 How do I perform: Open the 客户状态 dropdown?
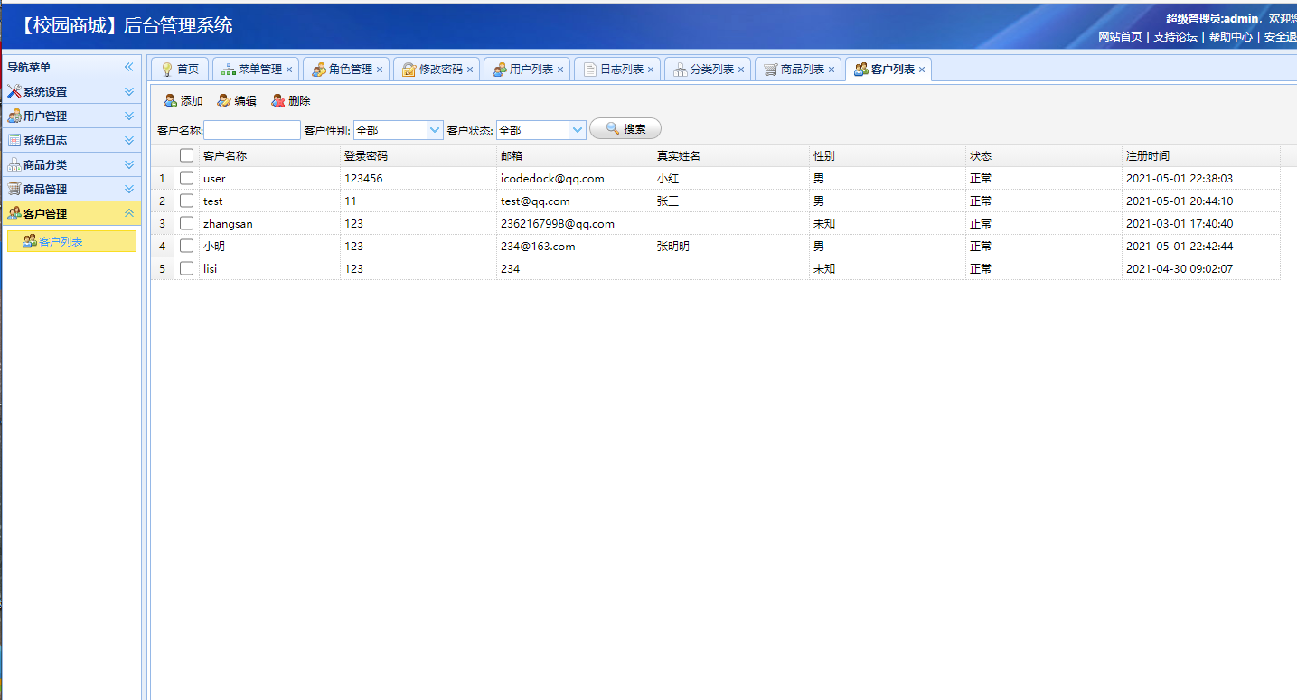click(x=578, y=129)
